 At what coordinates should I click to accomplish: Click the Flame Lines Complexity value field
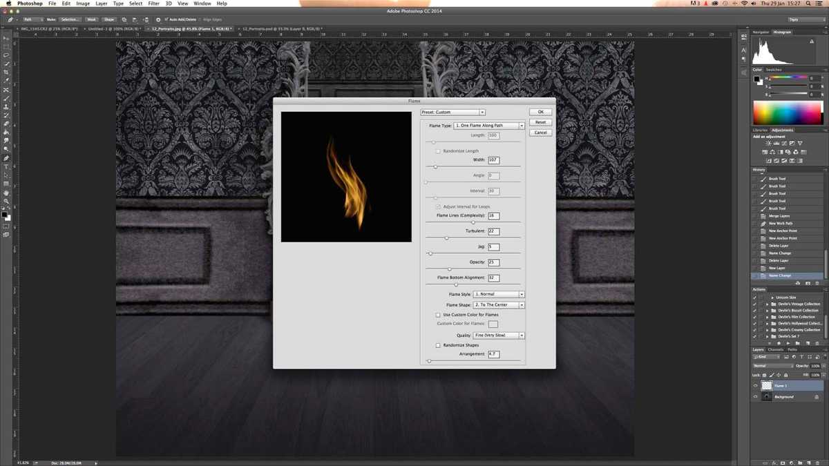[x=493, y=216]
